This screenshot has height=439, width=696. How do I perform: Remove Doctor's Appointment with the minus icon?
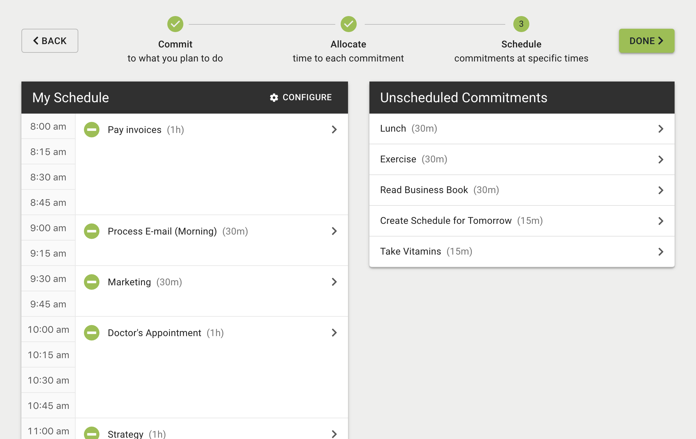pos(92,333)
